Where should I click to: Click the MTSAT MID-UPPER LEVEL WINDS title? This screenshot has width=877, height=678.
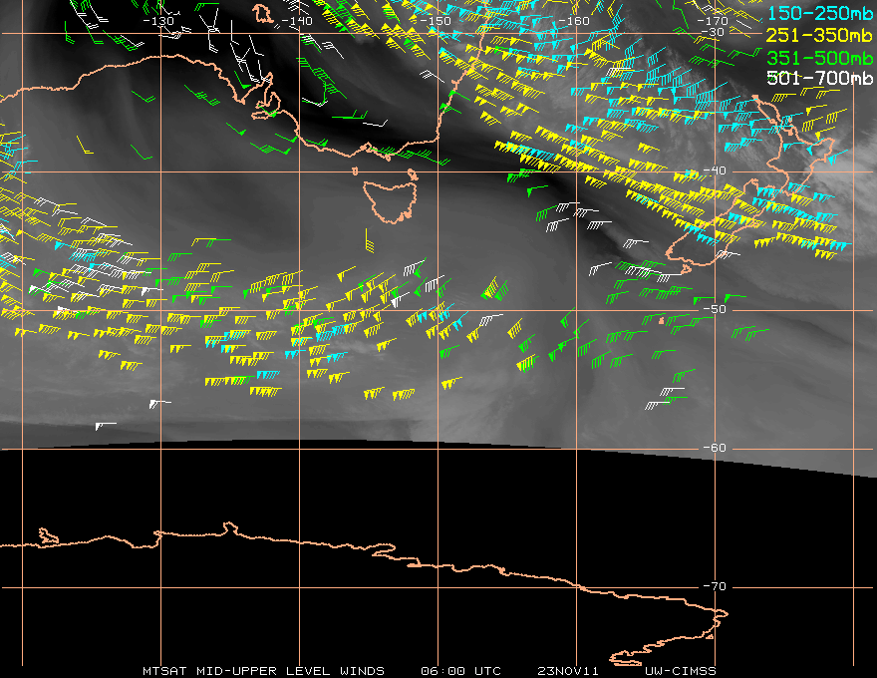tap(263, 671)
